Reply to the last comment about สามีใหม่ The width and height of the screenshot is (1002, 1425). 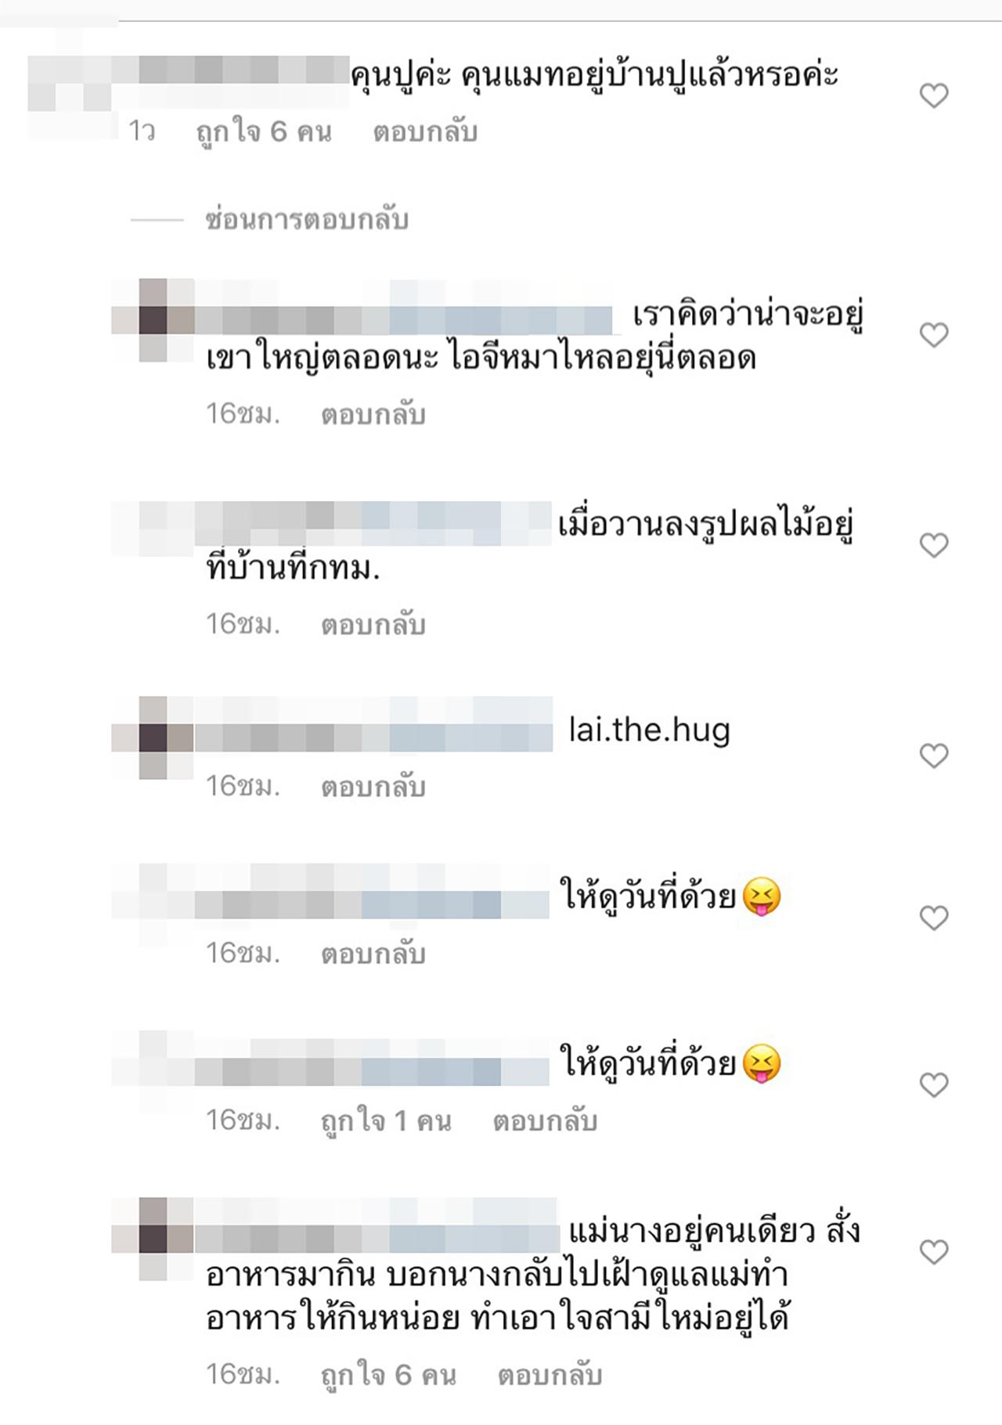tap(550, 1374)
